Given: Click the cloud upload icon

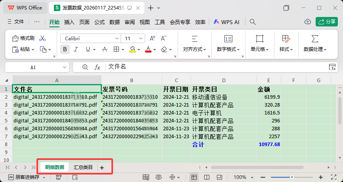Looking at the screenshot, I should (308, 22).
